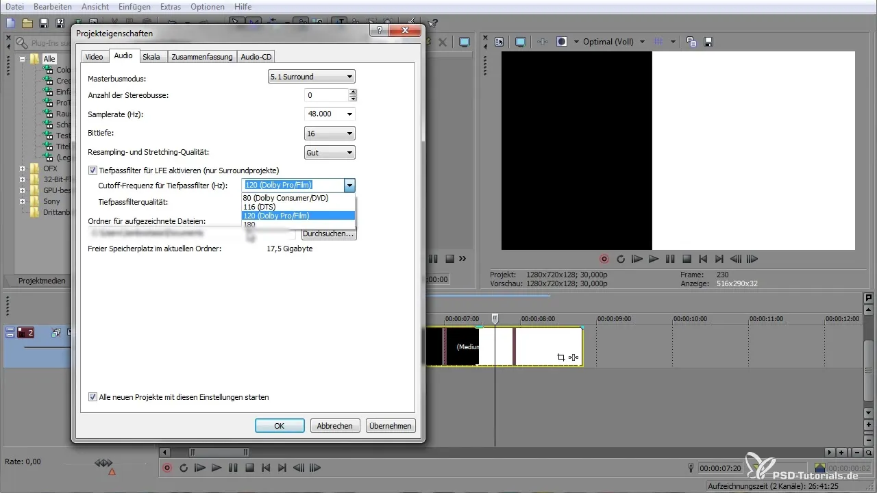The width and height of the screenshot is (877, 493).
Task: Switch to the Zusammenfassung tab
Action: [201, 57]
